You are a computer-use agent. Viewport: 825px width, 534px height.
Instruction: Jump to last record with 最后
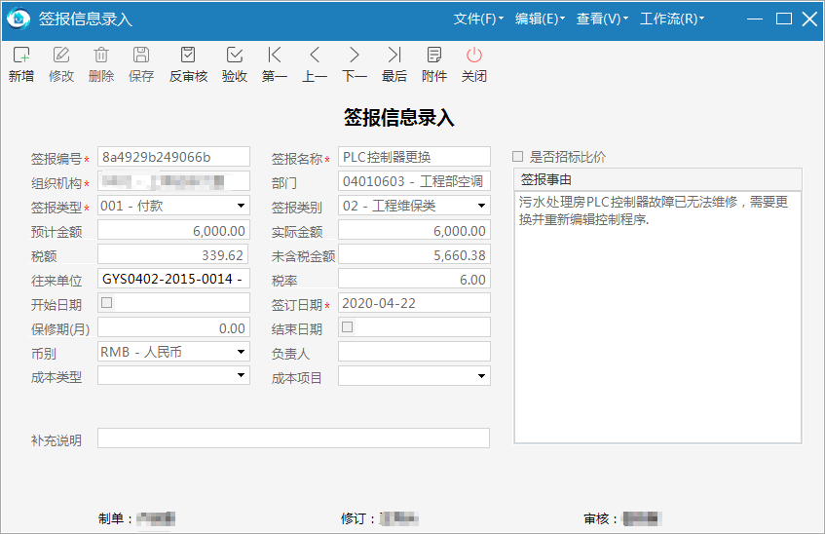click(394, 55)
